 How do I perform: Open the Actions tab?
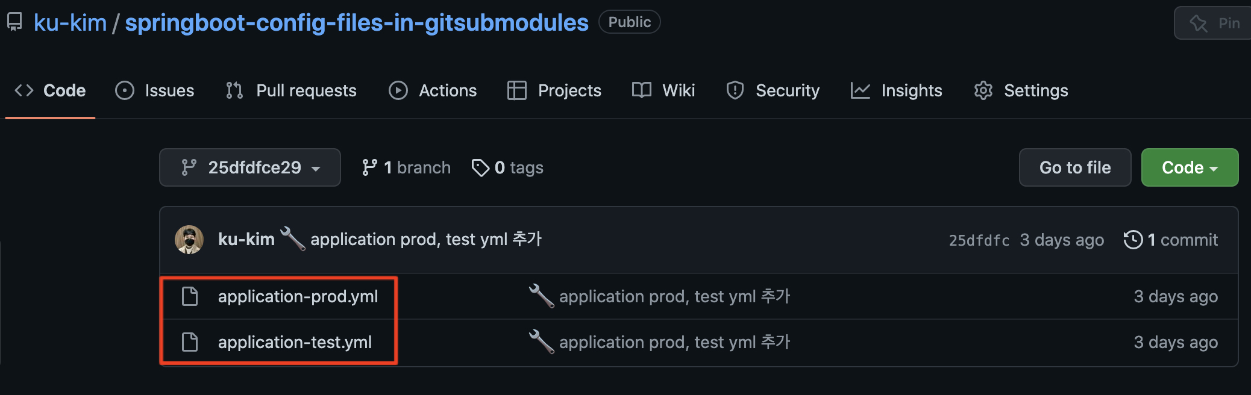tap(433, 90)
